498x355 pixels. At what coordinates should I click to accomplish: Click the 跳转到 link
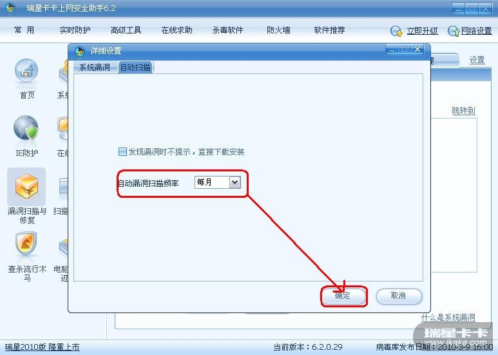point(463,111)
